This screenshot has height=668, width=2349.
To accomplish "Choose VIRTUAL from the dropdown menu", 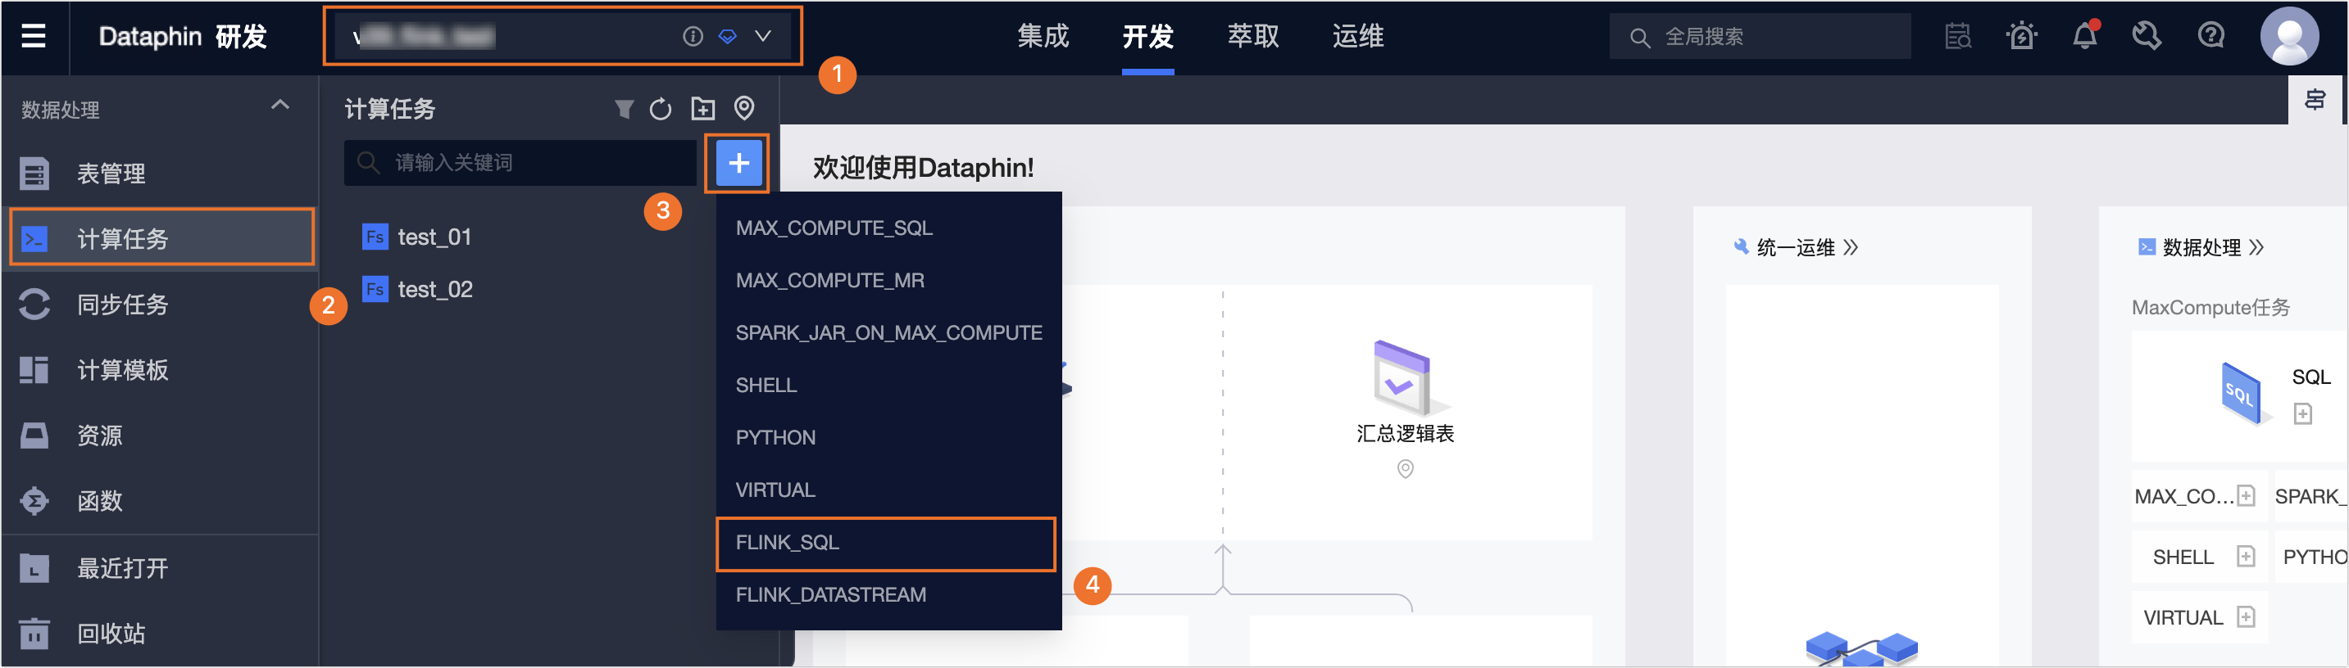I will (x=888, y=490).
